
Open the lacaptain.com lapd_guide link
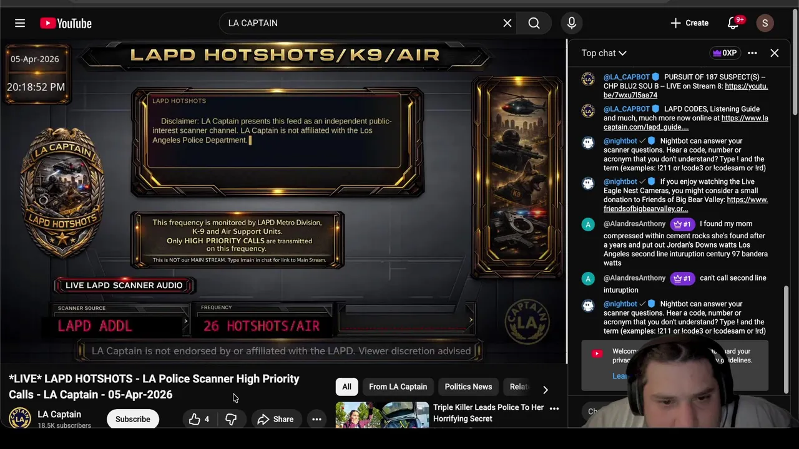pos(687,122)
